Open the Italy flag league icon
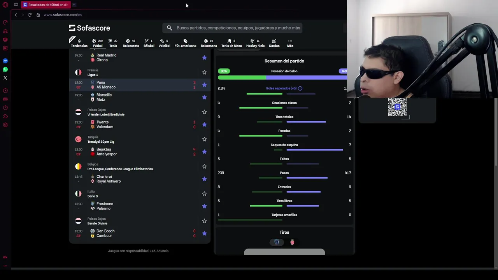 tap(78, 194)
